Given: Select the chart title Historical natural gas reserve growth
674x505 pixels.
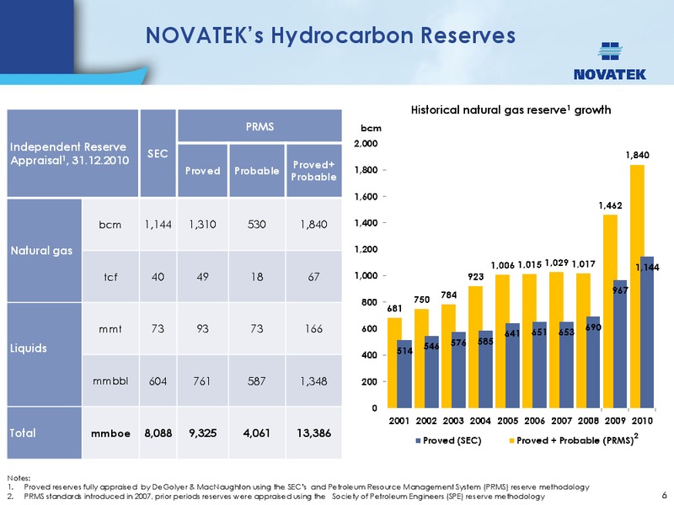Looking at the screenshot, I should (511, 110).
